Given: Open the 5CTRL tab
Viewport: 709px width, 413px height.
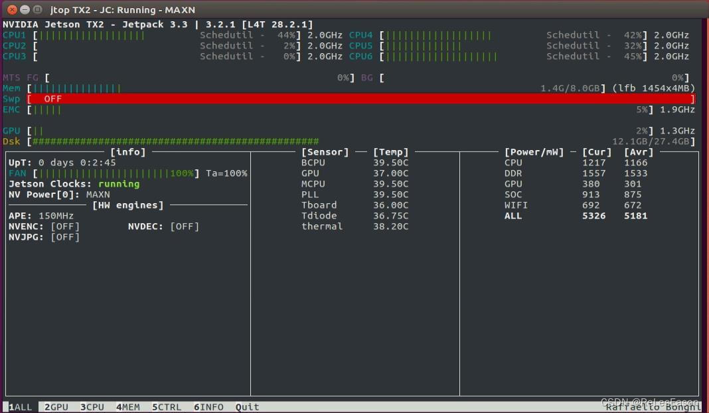Looking at the screenshot, I should coord(167,406).
